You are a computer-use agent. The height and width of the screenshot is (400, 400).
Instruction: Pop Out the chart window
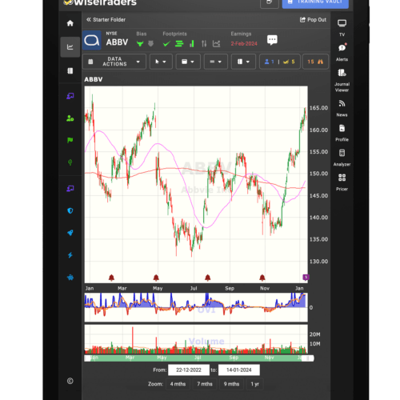click(x=313, y=20)
